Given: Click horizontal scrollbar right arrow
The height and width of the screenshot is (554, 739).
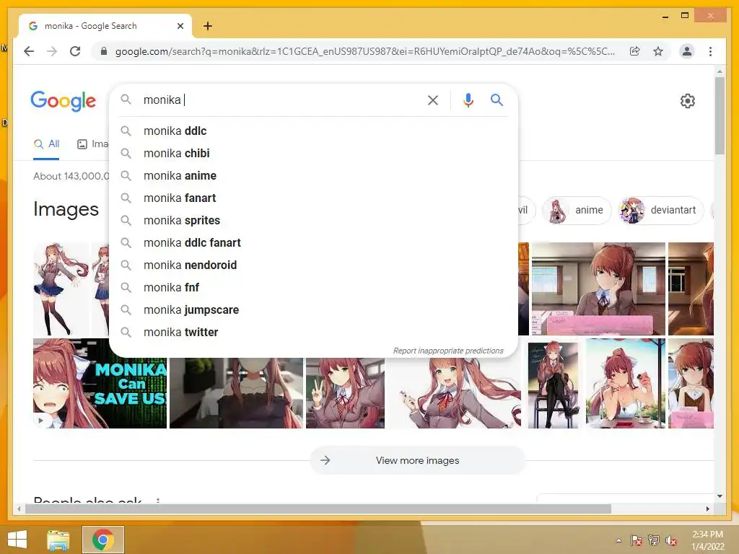Looking at the screenshot, I should (707, 509).
